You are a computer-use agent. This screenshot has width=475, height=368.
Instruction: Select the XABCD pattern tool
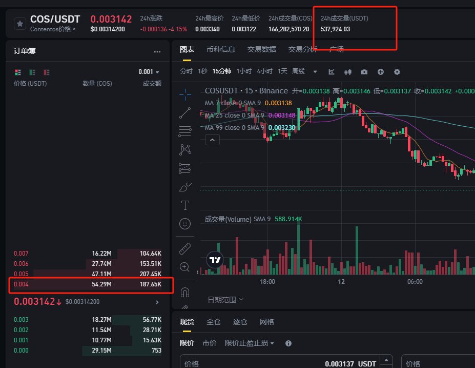pyautogui.click(x=185, y=149)
